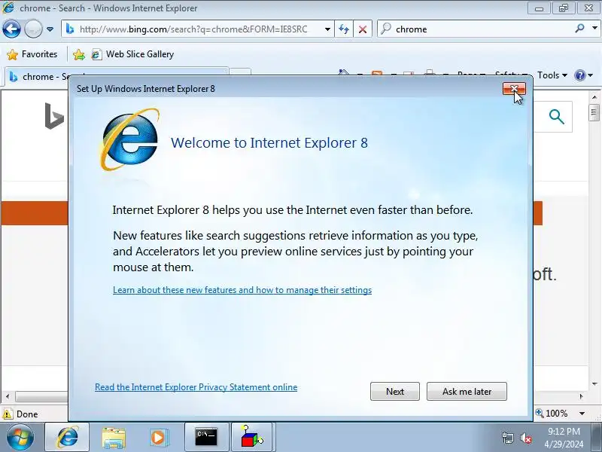The width and height of the screenshot is (602, 452).
Task: Open the Tools menu
Action: tap(552, 75)
